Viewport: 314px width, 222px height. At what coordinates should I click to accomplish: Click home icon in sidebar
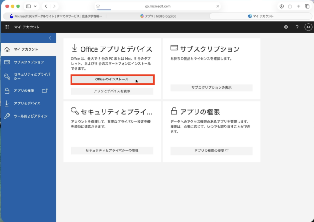pos(7,49)
